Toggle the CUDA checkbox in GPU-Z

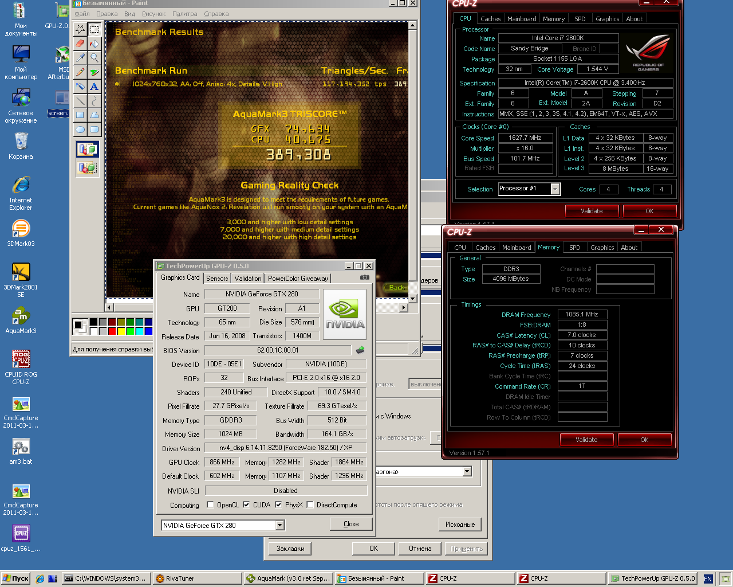[246, 505]
